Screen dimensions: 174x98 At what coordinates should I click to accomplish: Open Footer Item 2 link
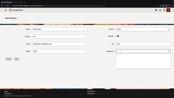click(x=91, y=91)
